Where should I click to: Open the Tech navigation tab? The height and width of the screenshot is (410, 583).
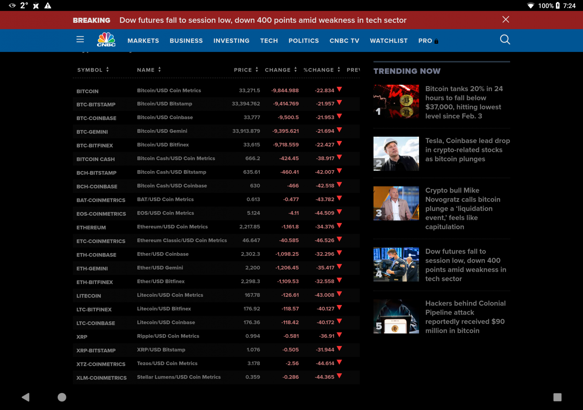[269, 41]
